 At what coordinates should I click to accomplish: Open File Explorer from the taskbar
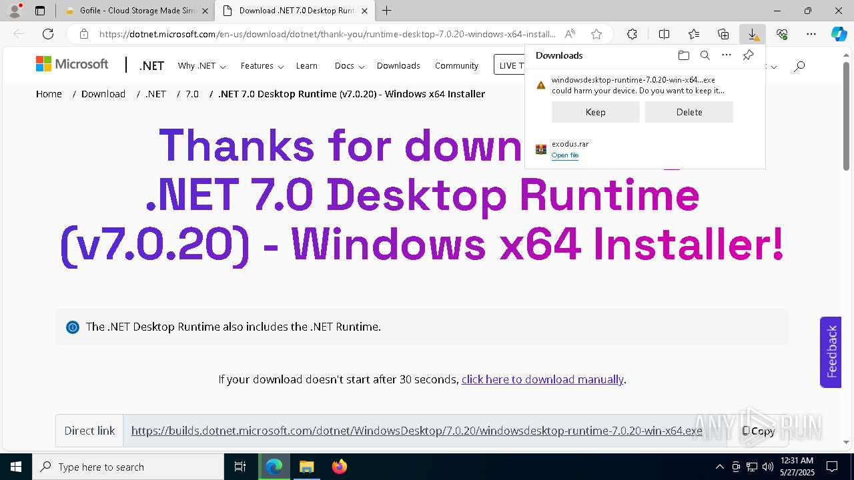(x=306, y=467)
